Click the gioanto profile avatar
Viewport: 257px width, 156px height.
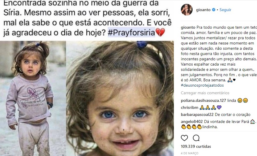pyautogui.click(x=187, y=10)
